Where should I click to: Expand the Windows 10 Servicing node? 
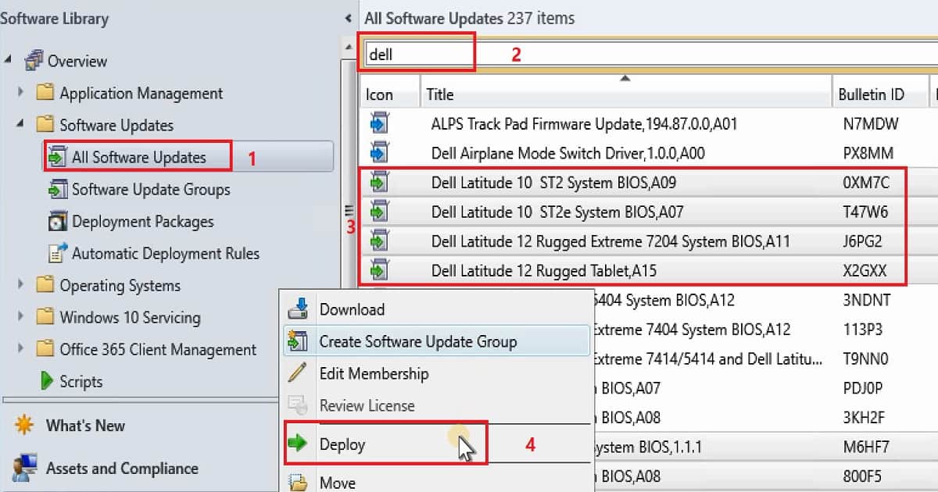point(21,317)
